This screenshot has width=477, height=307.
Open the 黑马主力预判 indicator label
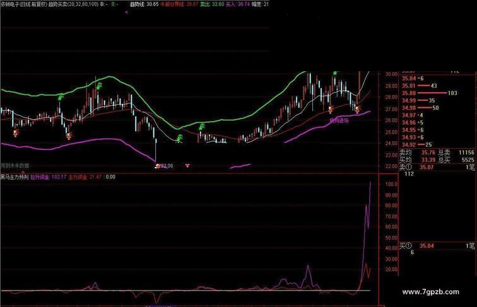tap(15, 177)
